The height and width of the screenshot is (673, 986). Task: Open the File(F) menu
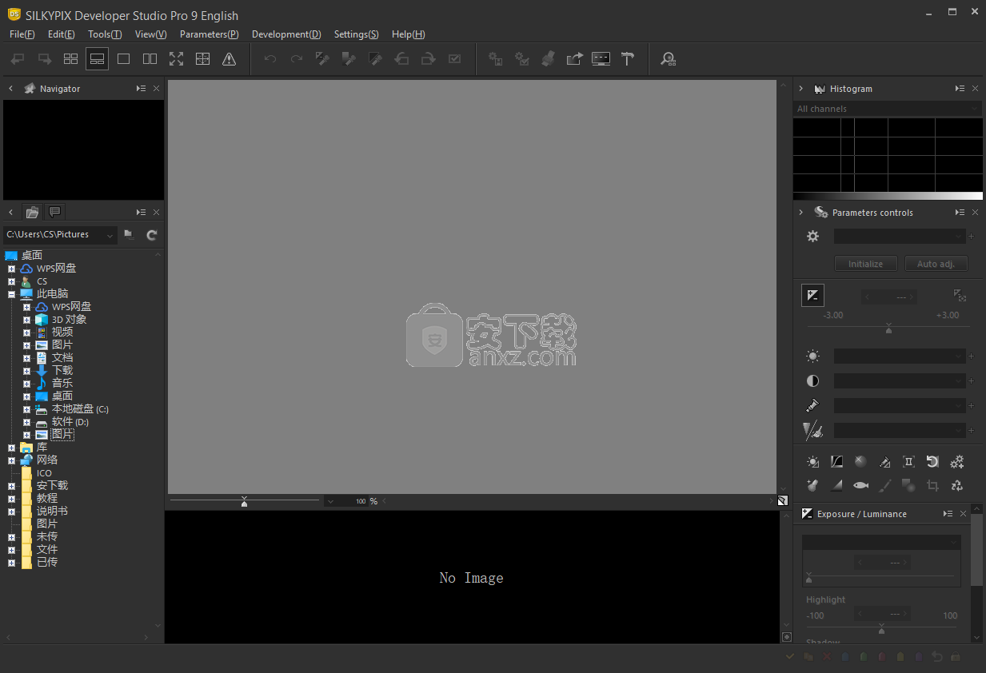(22, 34)
